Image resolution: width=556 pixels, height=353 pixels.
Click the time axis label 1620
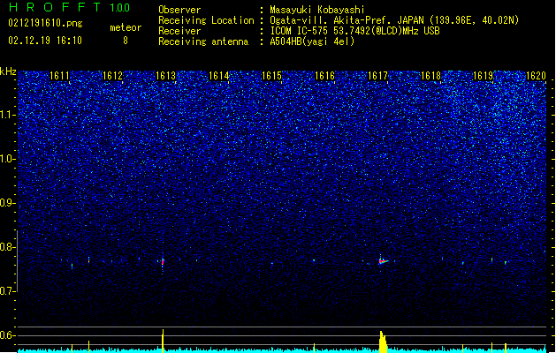pos(536,76)
